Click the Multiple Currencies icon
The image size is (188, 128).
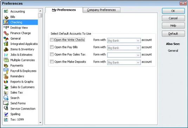(6, 60)
